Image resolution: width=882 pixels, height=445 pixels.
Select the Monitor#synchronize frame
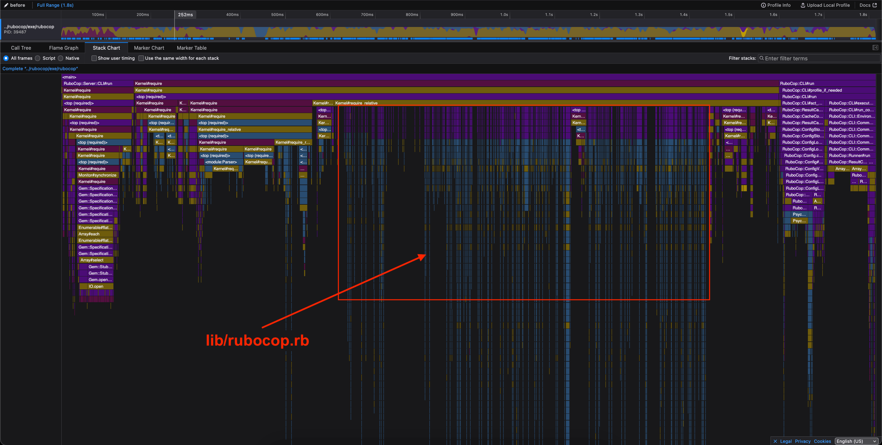click(x=97, y=175)
